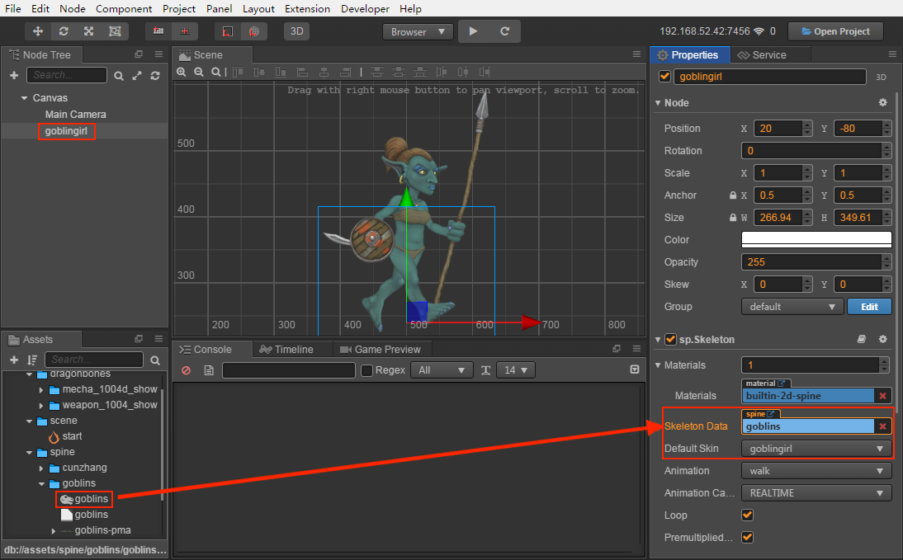Open the Component menu

tap(124, 8)
